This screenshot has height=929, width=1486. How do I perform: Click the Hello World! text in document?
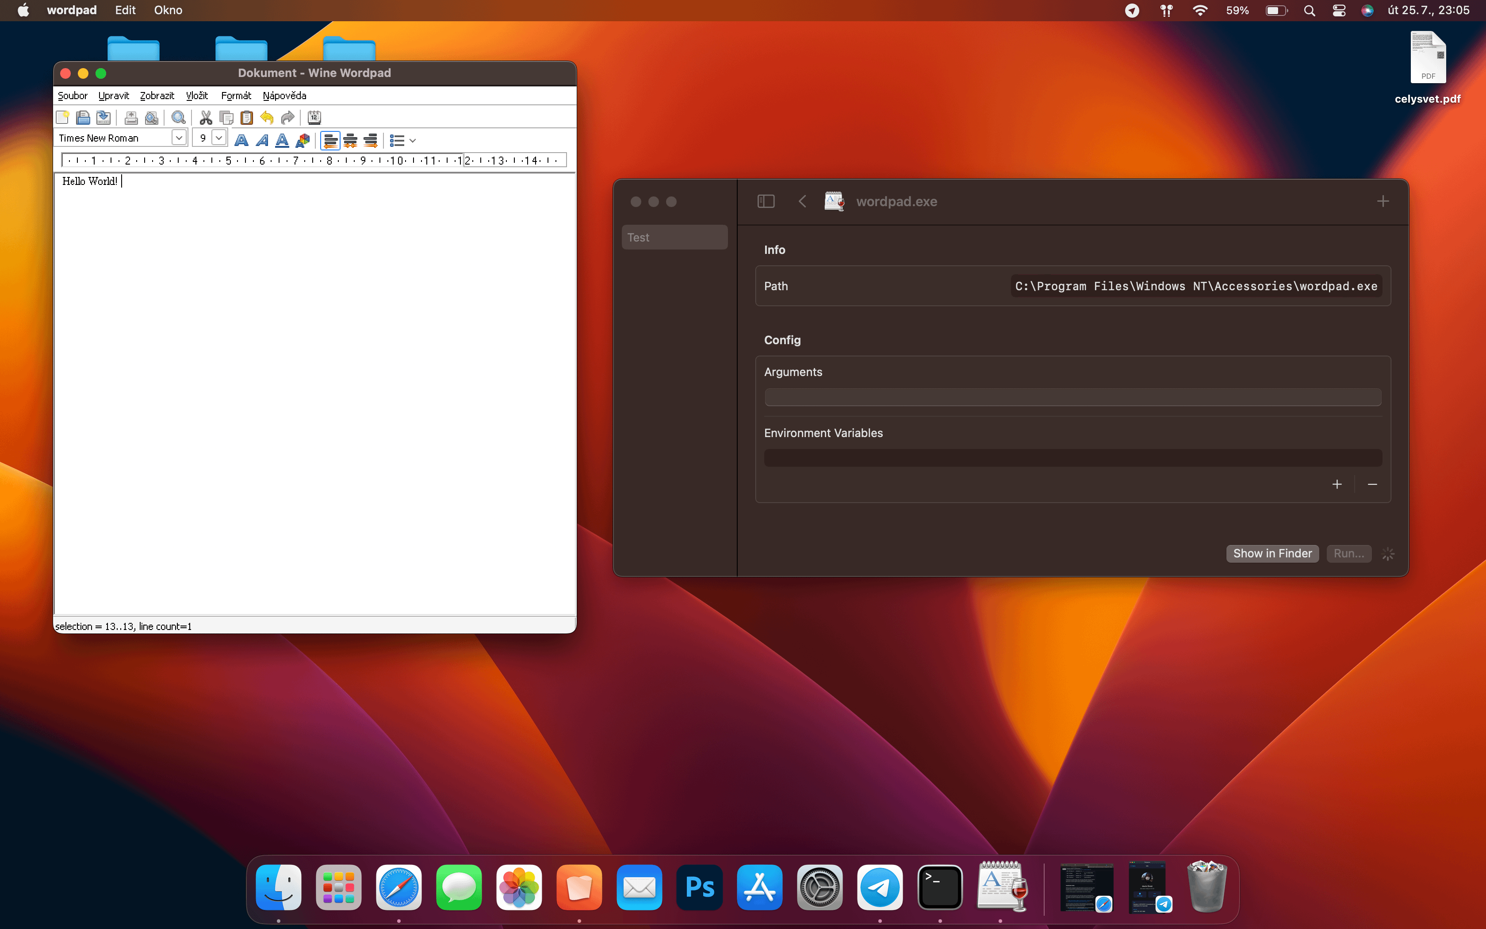pyautogui.click(x=90, y=180)
